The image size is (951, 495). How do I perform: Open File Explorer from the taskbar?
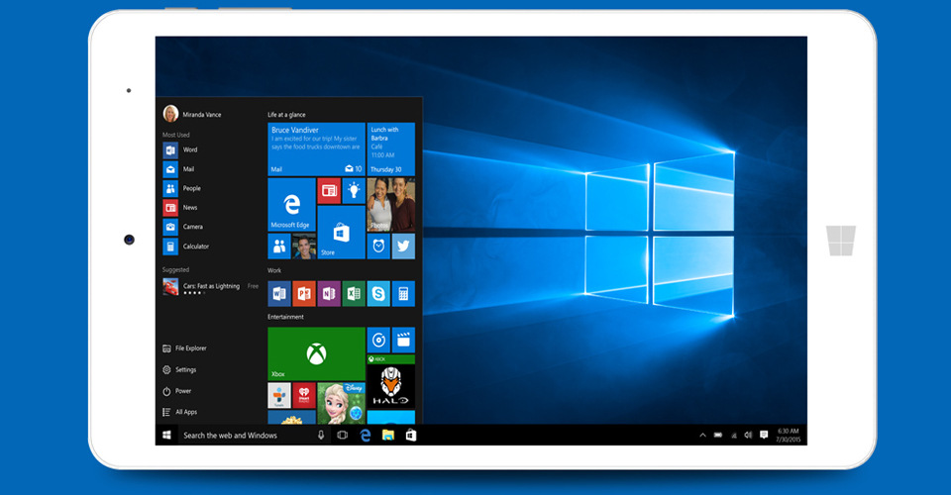388,435
